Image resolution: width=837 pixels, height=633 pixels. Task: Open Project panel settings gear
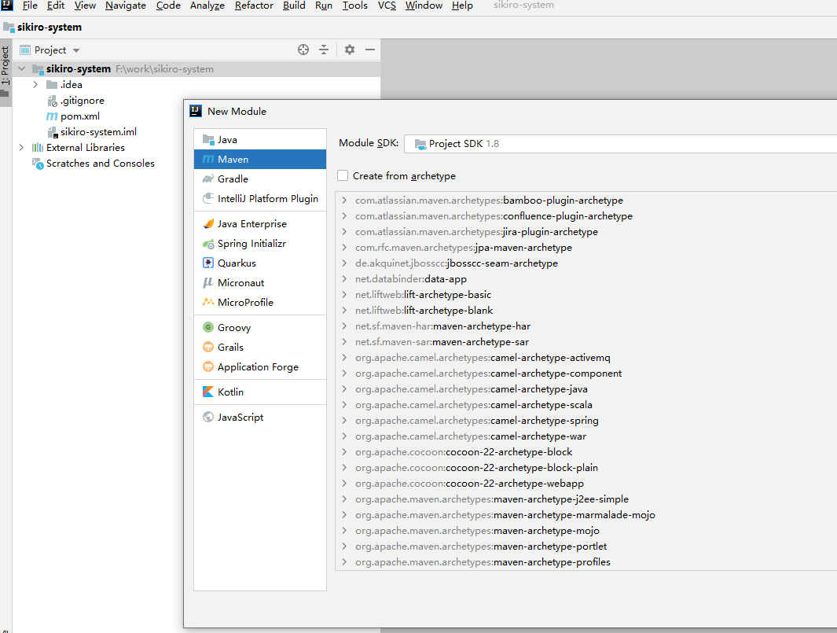pyautogui.click(x=350, y=50)
